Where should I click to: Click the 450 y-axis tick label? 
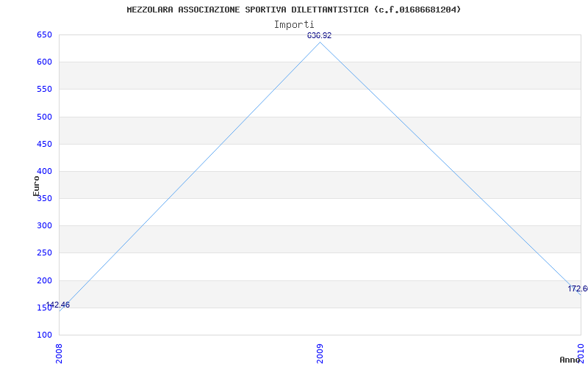click(x=44, y=144)
